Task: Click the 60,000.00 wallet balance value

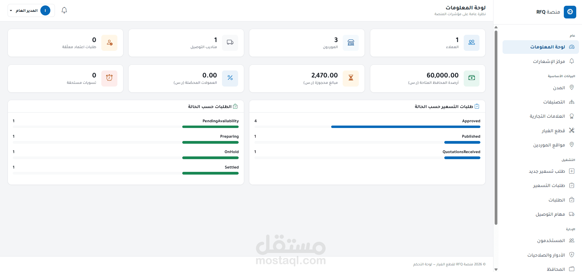Action: point(442,75)
